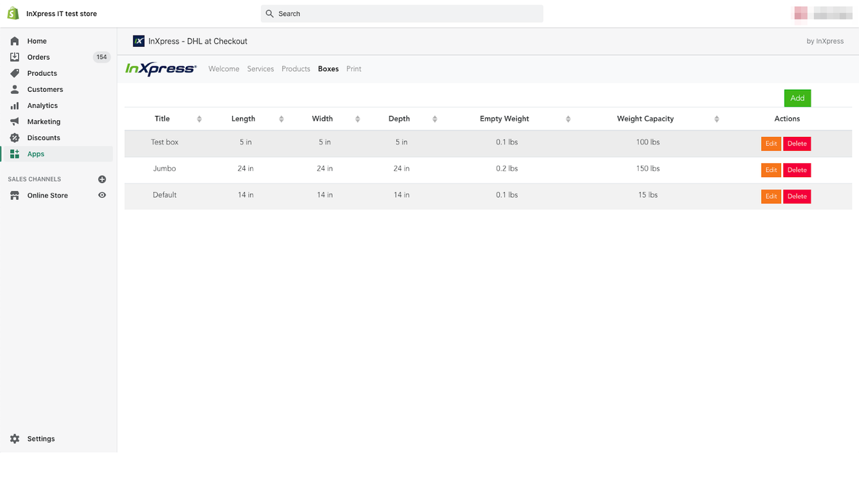Open the Print tab
This screenshot has height=483, width=859.
354,68
